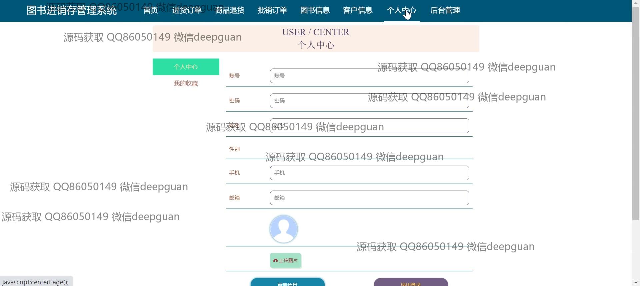This screenshot has height=286, width=640.
Task: Click the scrollbar up arrow
Action: (x=636, y=3)
